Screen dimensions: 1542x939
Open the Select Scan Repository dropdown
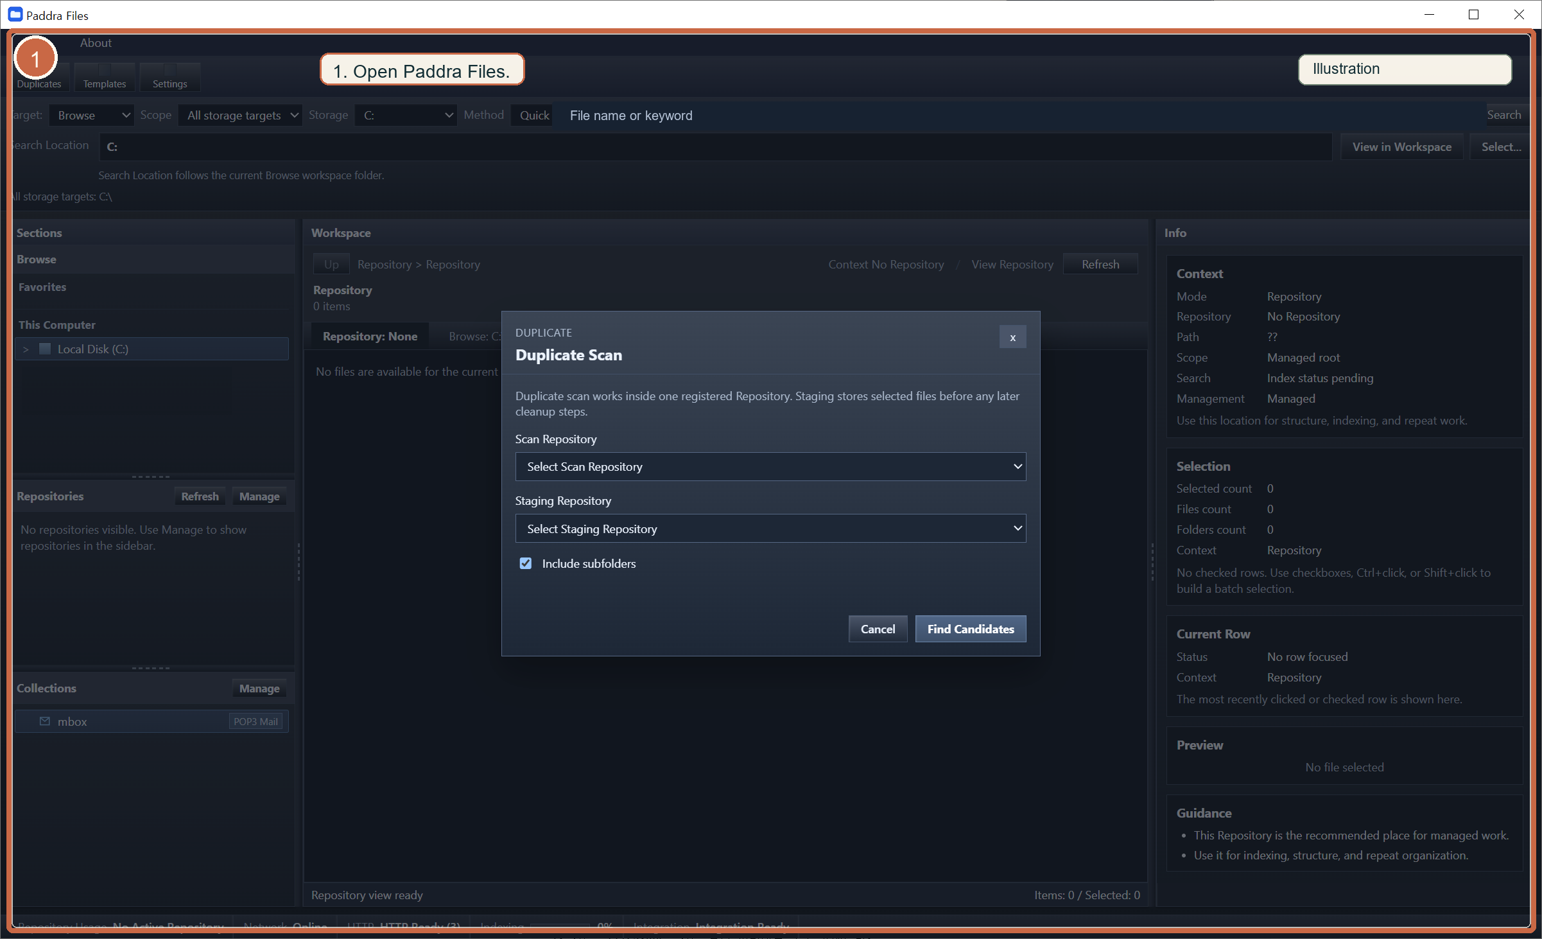[x=770, y=467]
